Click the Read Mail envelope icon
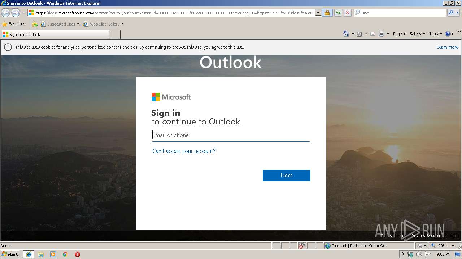This screenshot has width=462, height=259. point(372,34)
